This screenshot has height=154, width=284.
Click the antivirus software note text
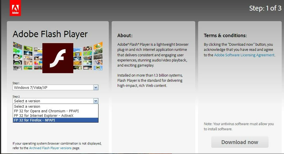238,126
